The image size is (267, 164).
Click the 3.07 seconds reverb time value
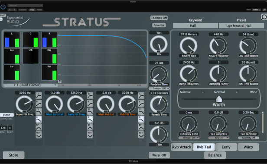[159, 93]
